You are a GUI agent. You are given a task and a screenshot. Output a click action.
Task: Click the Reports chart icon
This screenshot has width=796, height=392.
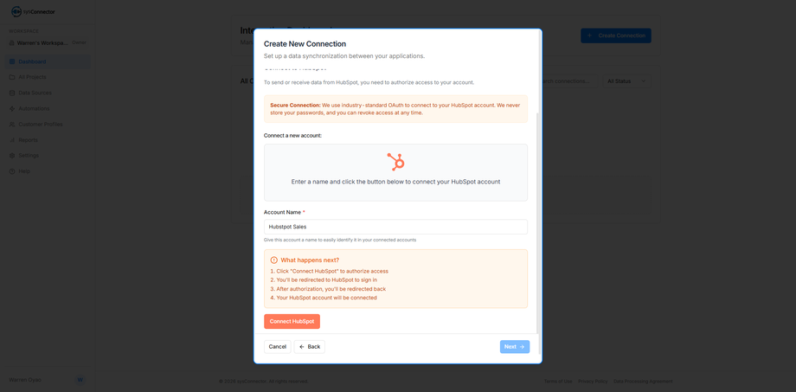[x=12, y=139]
